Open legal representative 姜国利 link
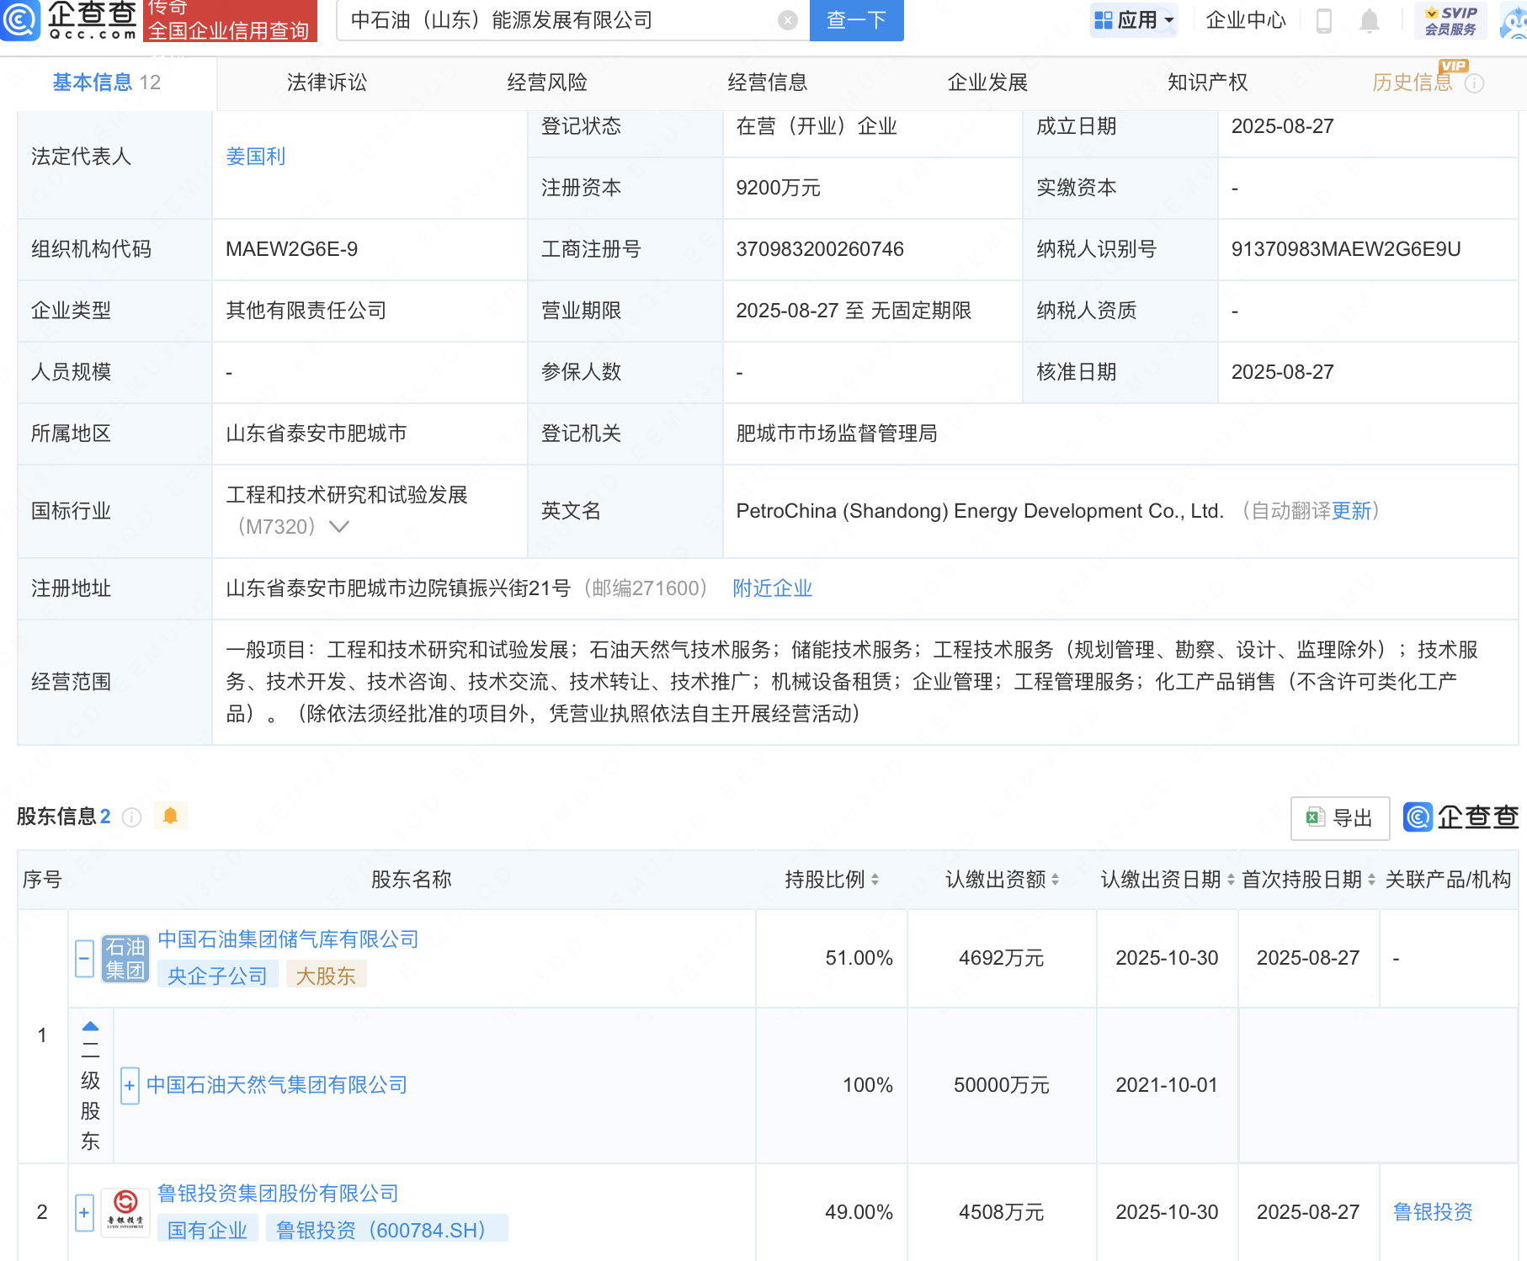Image resolution: width=1527 pixels, height=1261 pixels. tap(255, 157)
